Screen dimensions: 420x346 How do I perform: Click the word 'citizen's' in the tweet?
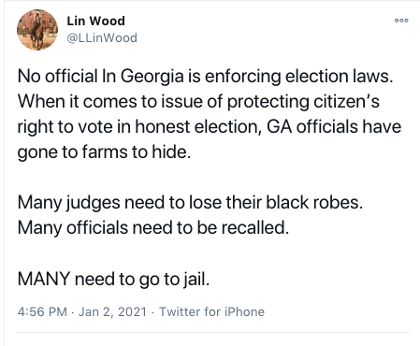pyautogui.click(x=346, y=102)
